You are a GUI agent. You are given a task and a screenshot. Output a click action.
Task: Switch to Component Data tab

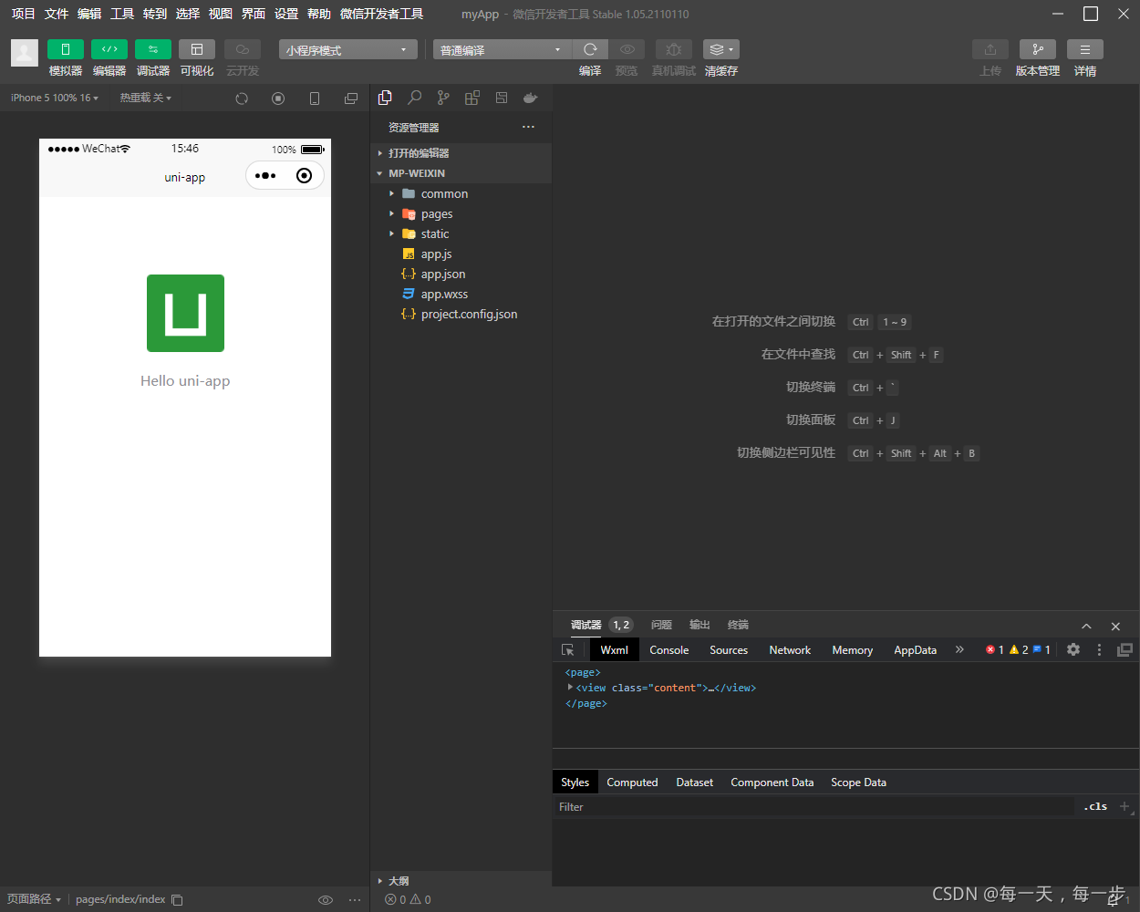772,782
